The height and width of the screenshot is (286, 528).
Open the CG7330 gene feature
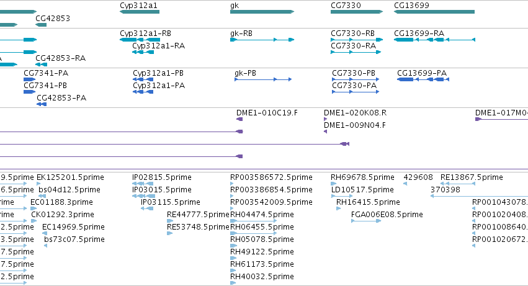(357, 12)
